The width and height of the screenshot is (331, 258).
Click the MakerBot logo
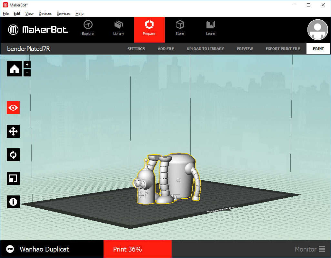[38, 30]
